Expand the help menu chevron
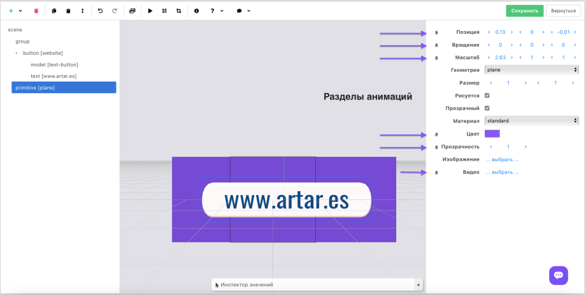This screenshot has height=295, width=586. point(222,11)
